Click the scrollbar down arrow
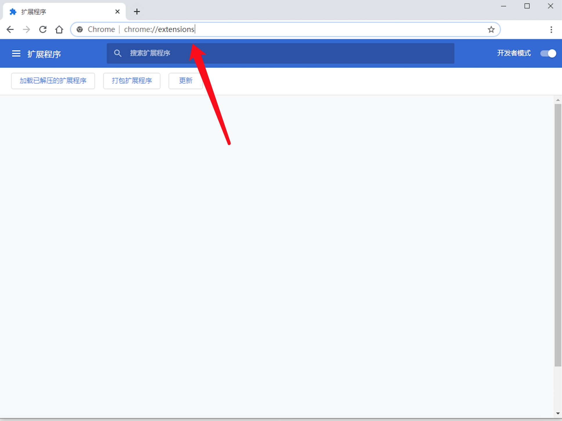The image size is (562, 421). [558, 413]
